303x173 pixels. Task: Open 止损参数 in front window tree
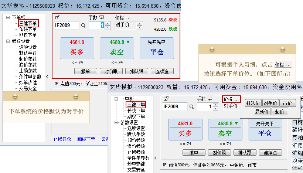tap(136, 152)
